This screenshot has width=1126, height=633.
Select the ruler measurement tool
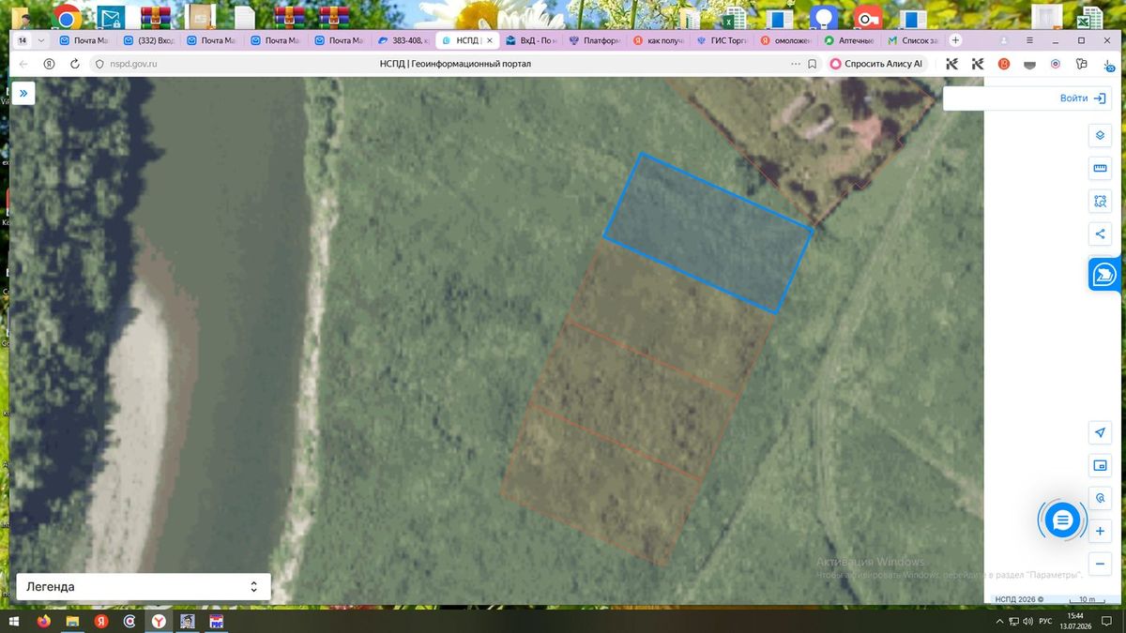[x=1100, y=168]
